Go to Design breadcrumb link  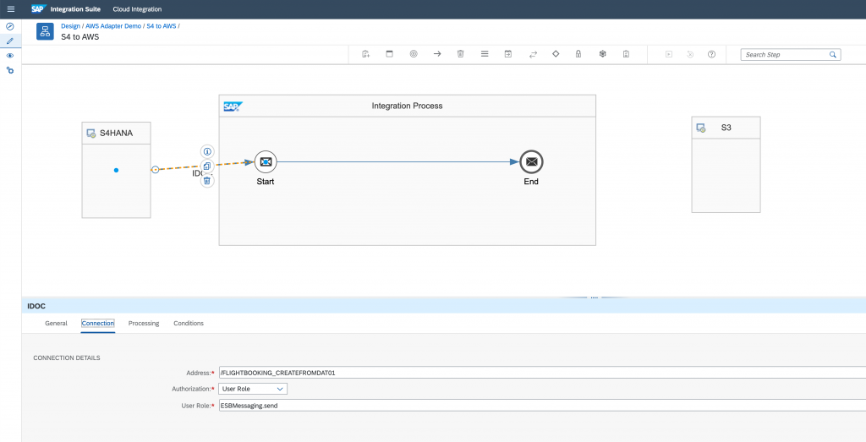tap(71, 26)
